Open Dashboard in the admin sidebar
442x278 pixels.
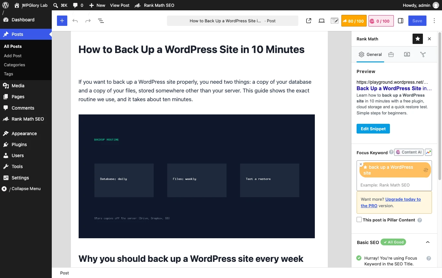click(x=26, y=20)
